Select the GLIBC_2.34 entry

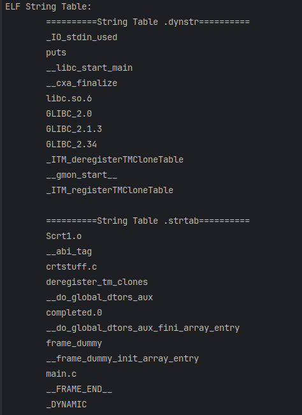pyautogui.click(x=71, y=145)
